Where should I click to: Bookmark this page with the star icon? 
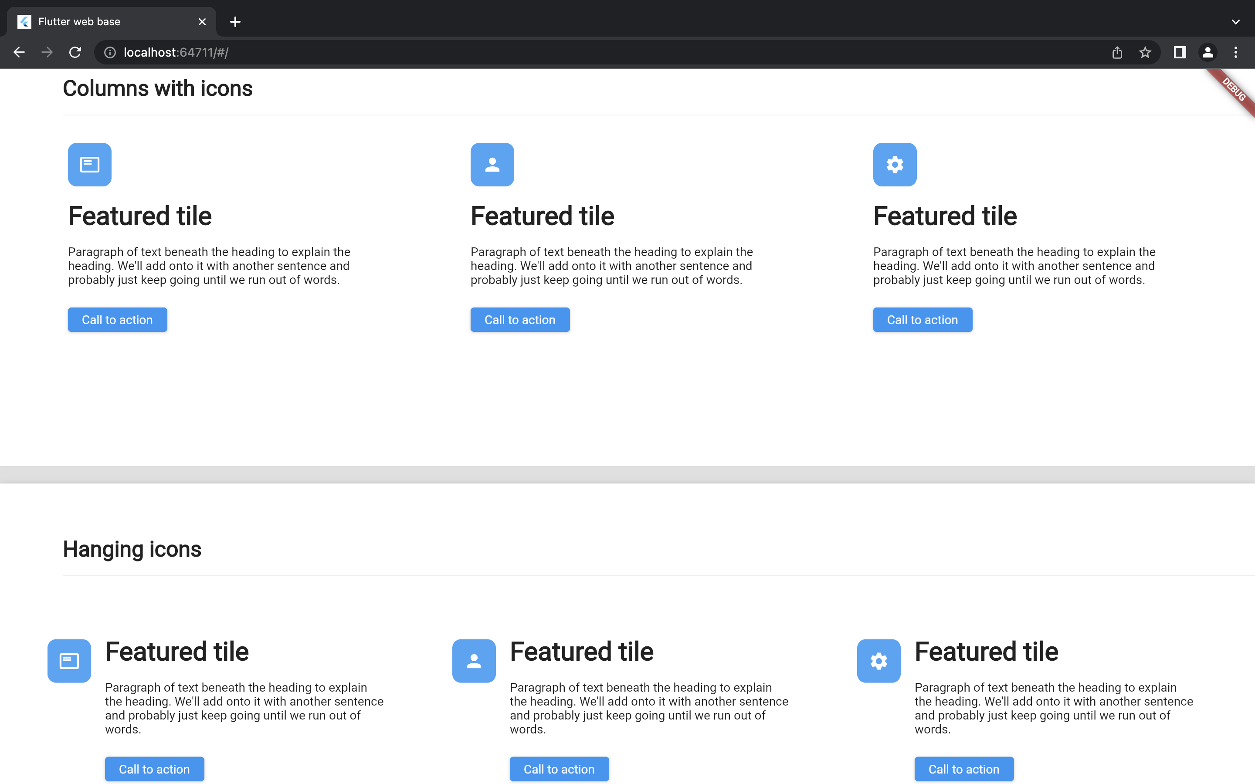pyautogui.click(x=1145, y=52)
